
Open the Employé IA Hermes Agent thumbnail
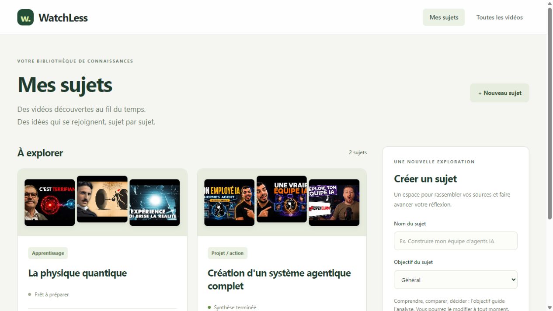(x=229, y=202)
